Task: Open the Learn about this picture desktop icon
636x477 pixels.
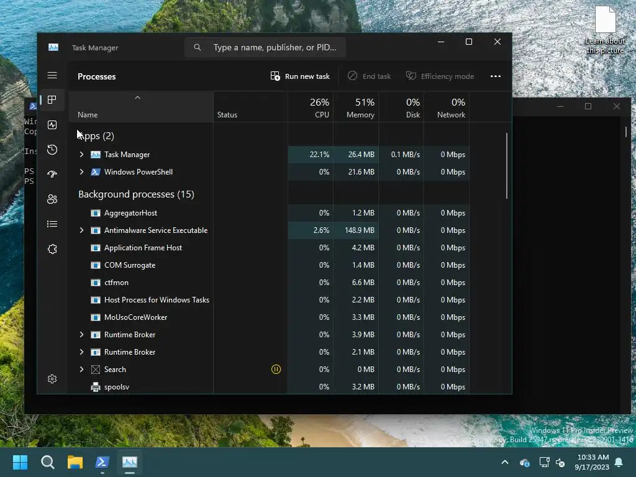Action: tap(605, 31)
